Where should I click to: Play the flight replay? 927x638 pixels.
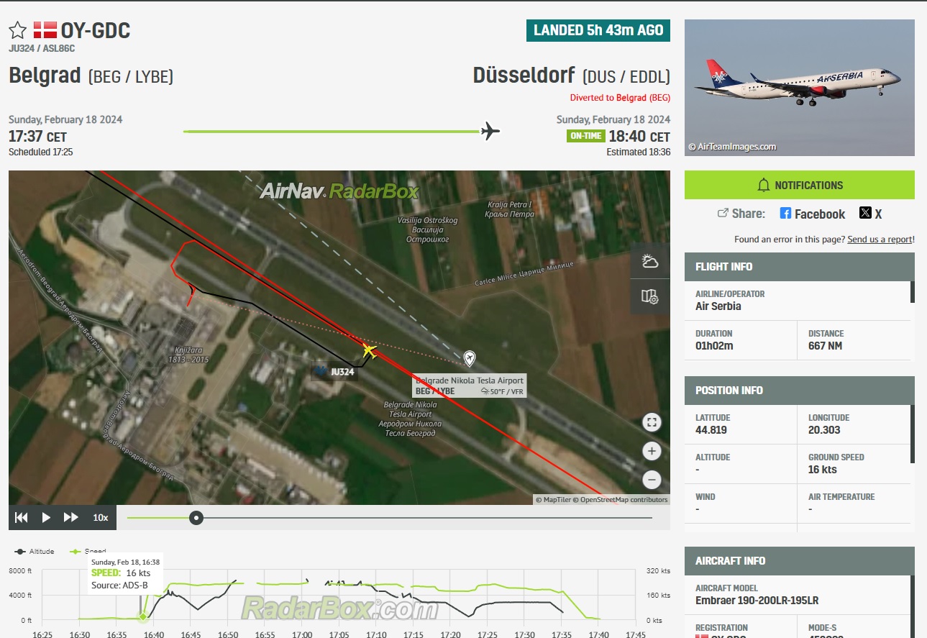[46, 517]
